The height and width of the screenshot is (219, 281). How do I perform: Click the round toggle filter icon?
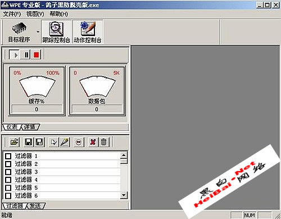(x=79, y=142)
